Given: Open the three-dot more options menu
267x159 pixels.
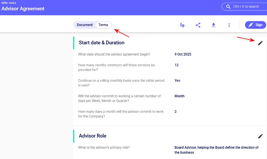Looking at the screenshot, I should 229,25.
